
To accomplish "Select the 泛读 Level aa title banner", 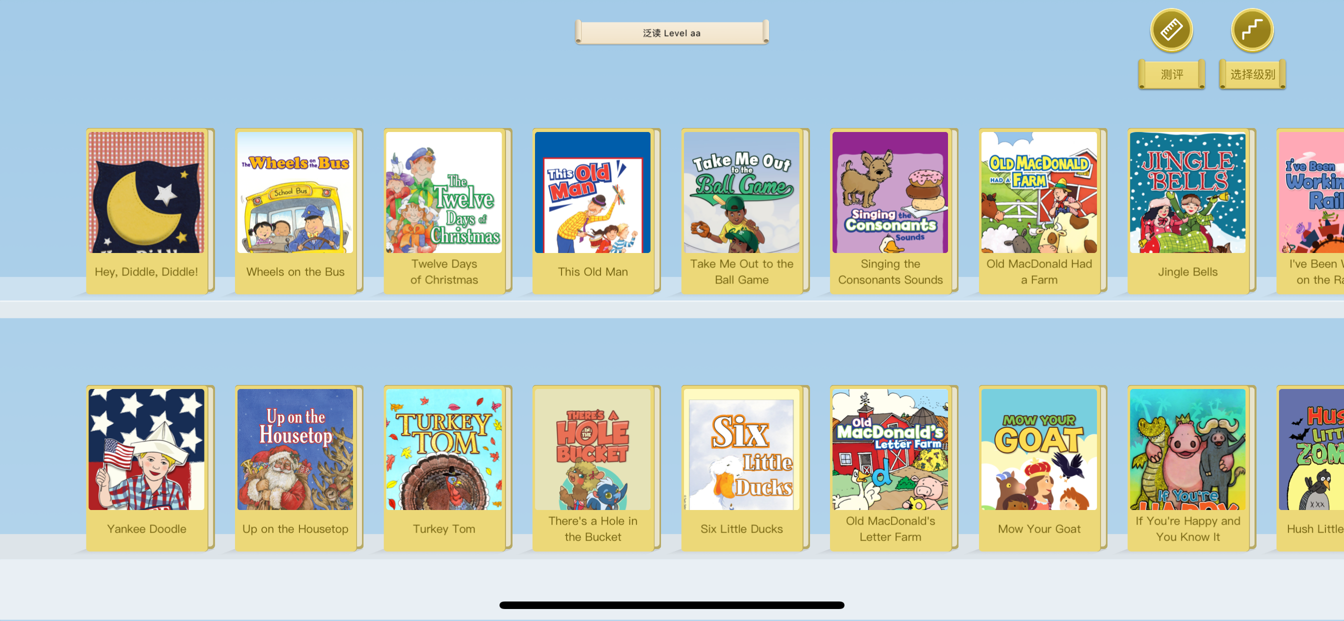I will 671,33.
